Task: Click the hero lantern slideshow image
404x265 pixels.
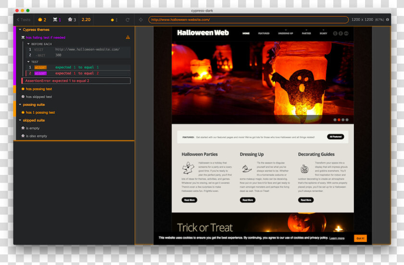Action: [263, 82]
